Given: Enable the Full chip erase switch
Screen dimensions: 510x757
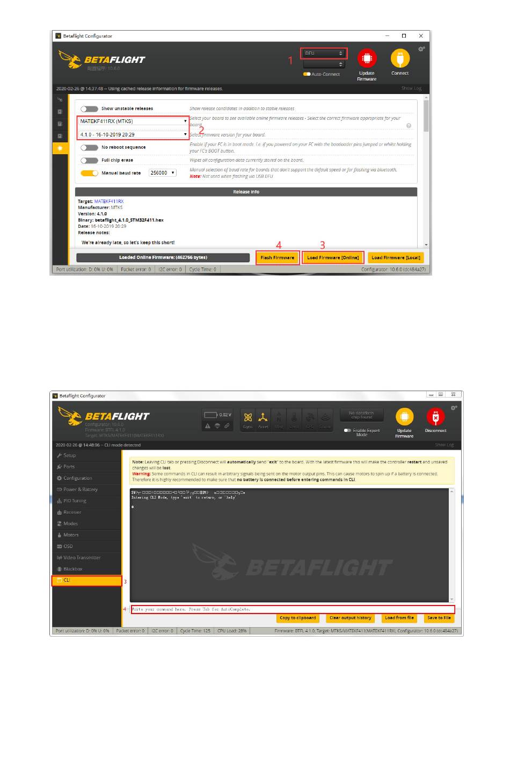Looking at the screenshot, I should click(x=89, y=160).
